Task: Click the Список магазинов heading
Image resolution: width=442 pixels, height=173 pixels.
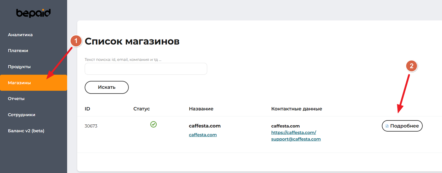Action: pos(132,41)
